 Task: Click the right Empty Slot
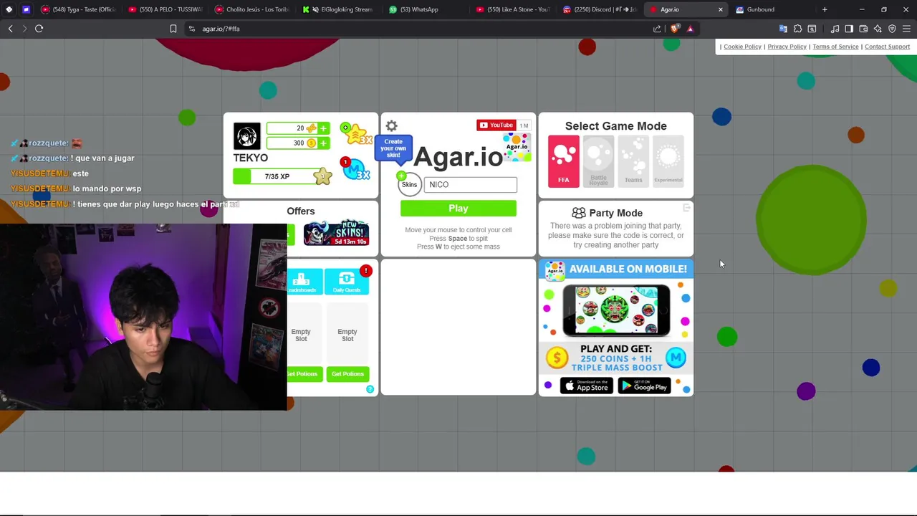point(347,335)
